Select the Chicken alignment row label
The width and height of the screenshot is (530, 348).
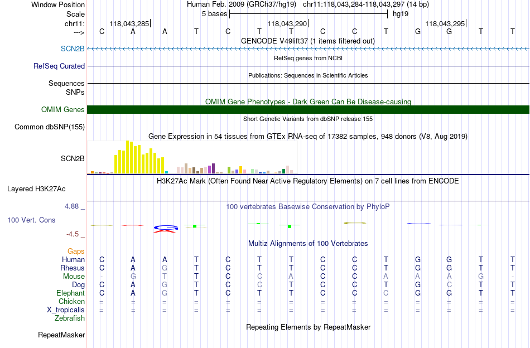[71, 301]
